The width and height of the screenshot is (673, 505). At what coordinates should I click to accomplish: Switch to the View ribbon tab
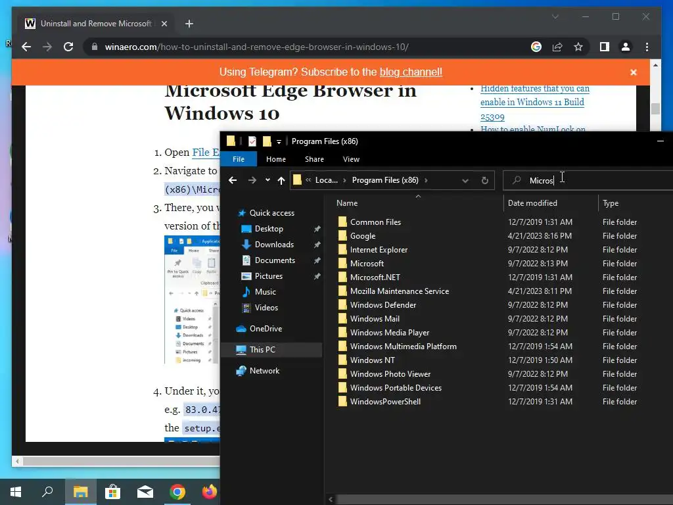point(351,159)
